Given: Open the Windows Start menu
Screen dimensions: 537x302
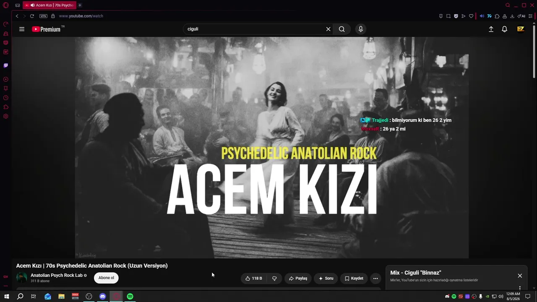Looking at the screenshot, I should (7, 297).
